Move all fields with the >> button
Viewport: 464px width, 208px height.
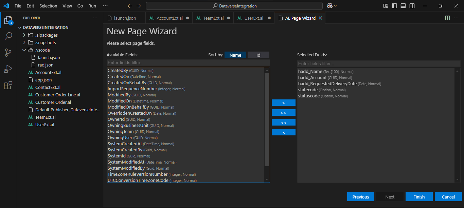click(283, 113)
